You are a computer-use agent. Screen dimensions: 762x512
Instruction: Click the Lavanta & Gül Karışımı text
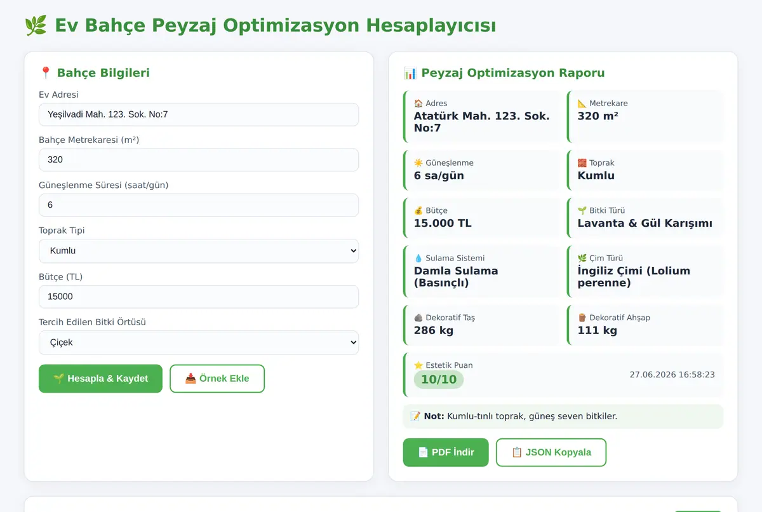tap(645, 223)
